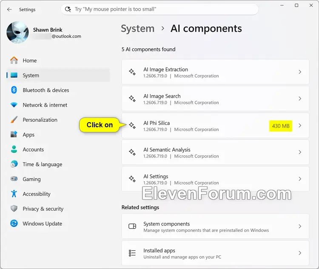Click the Apps icon in sidebar
Image resolution: width=319 pixels, height=269 pixels.
(x=14, y=134)
